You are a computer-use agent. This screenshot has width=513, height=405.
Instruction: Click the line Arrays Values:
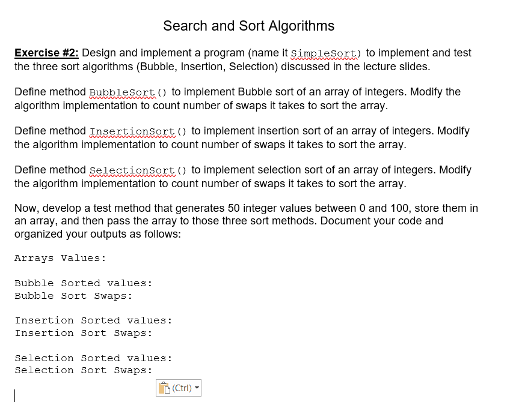pyautogui.click(x=60, y=258)
